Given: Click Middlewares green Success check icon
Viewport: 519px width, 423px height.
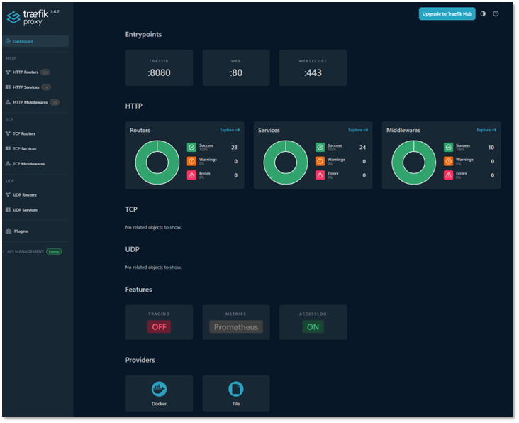Looking at the screenshot, I should (x=448, y=148).
